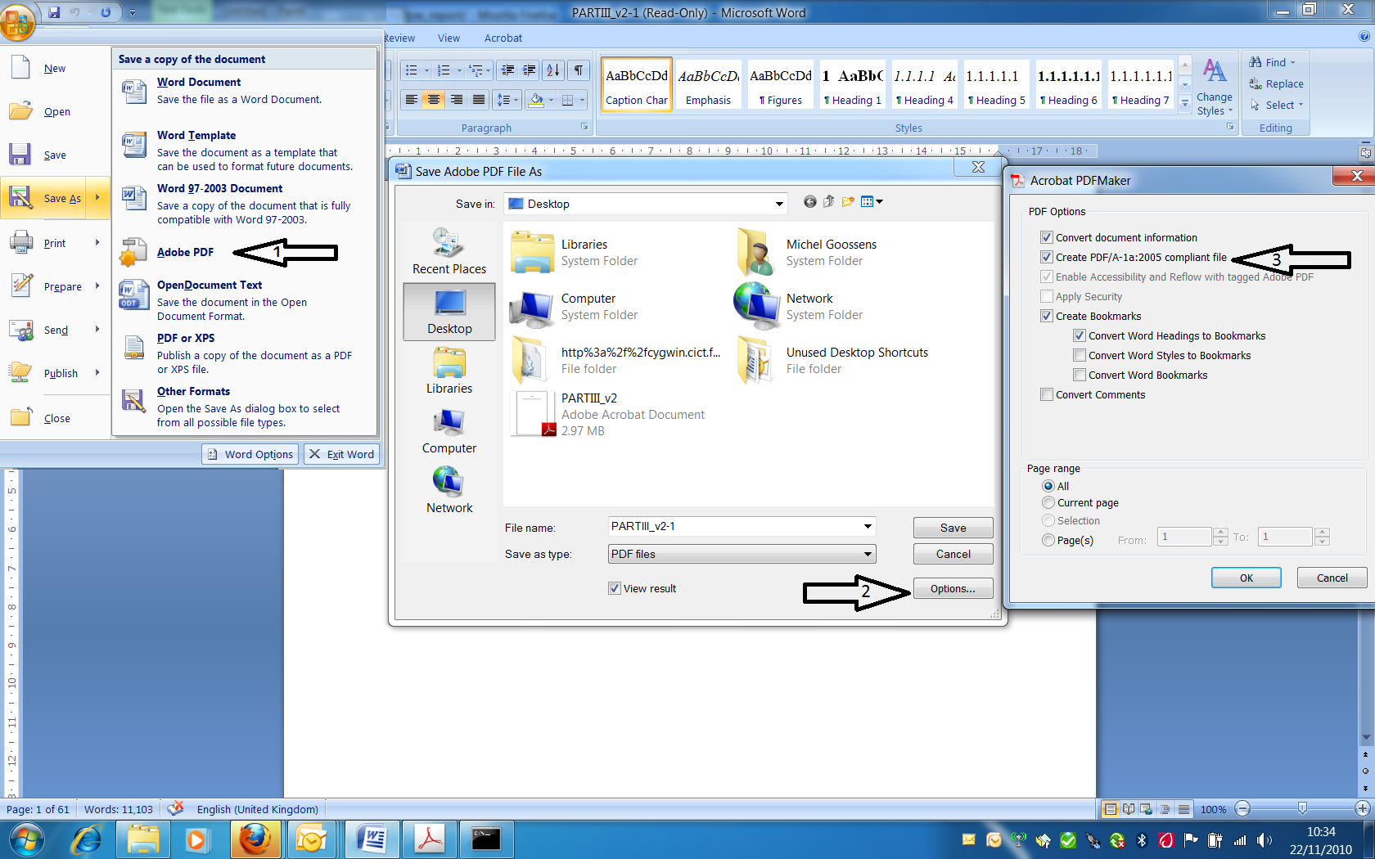Open the View ribbon tab
The width and height of the screenshot is (1375, 859).
pyautogui.click(x=449, y=38)
